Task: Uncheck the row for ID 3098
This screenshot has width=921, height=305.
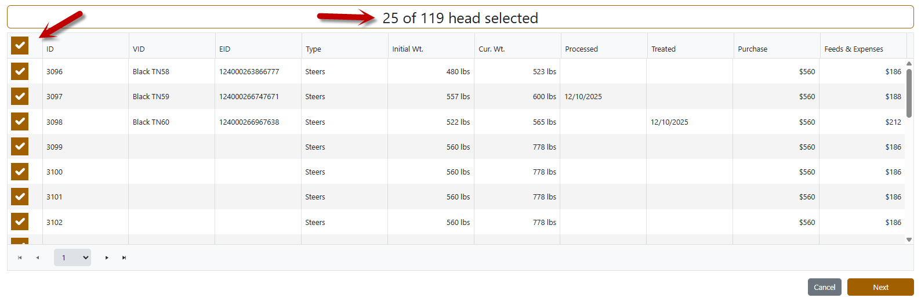Action: click(x=20, y=122)
